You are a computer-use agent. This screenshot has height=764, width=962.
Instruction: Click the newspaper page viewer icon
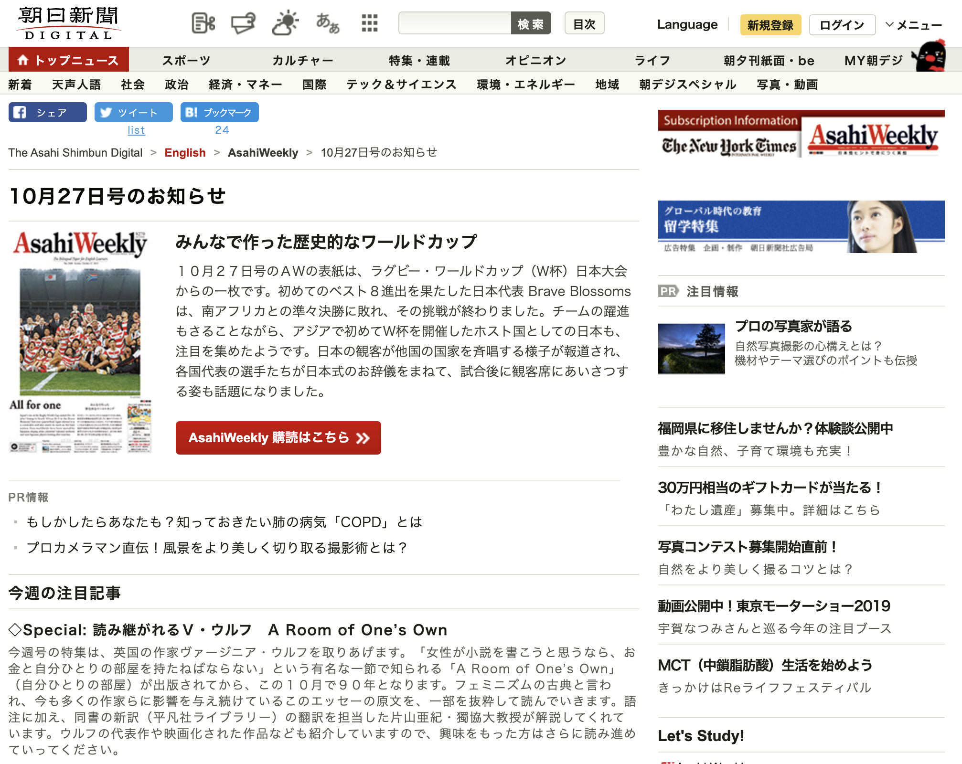click(203, 23)
